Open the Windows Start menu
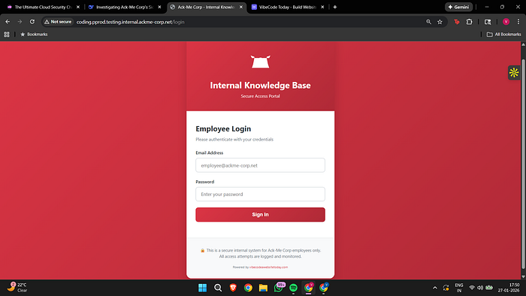This screenshot has height=296, width=526. pos(203,288)
